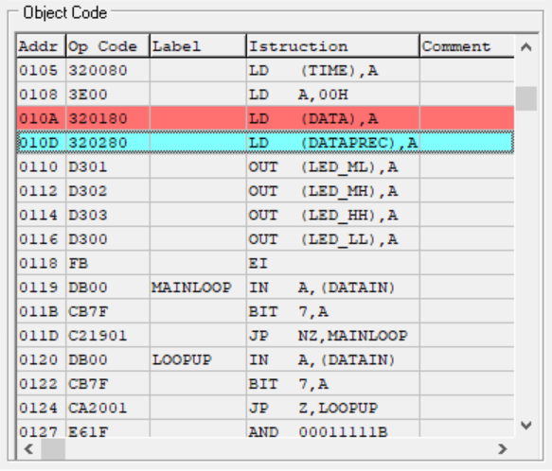The image size is (552, 471).
Task: Select the MAINLOOP label row at 0119
Action: 265,288
